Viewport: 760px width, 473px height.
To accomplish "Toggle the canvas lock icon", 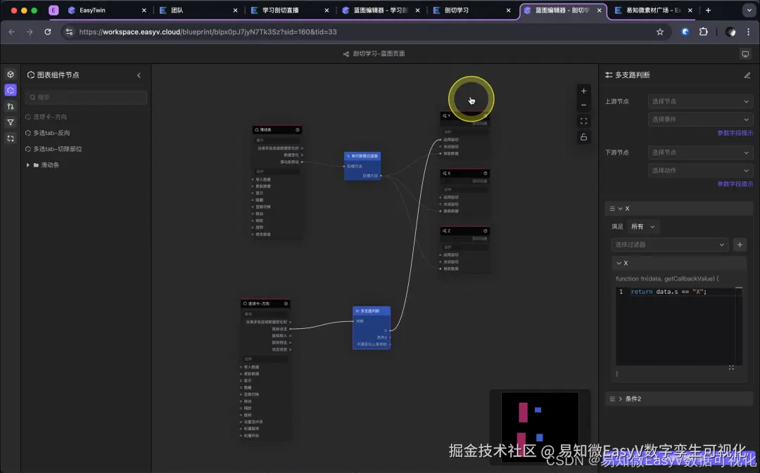I will pyautogui.click(x=583, y=137).
